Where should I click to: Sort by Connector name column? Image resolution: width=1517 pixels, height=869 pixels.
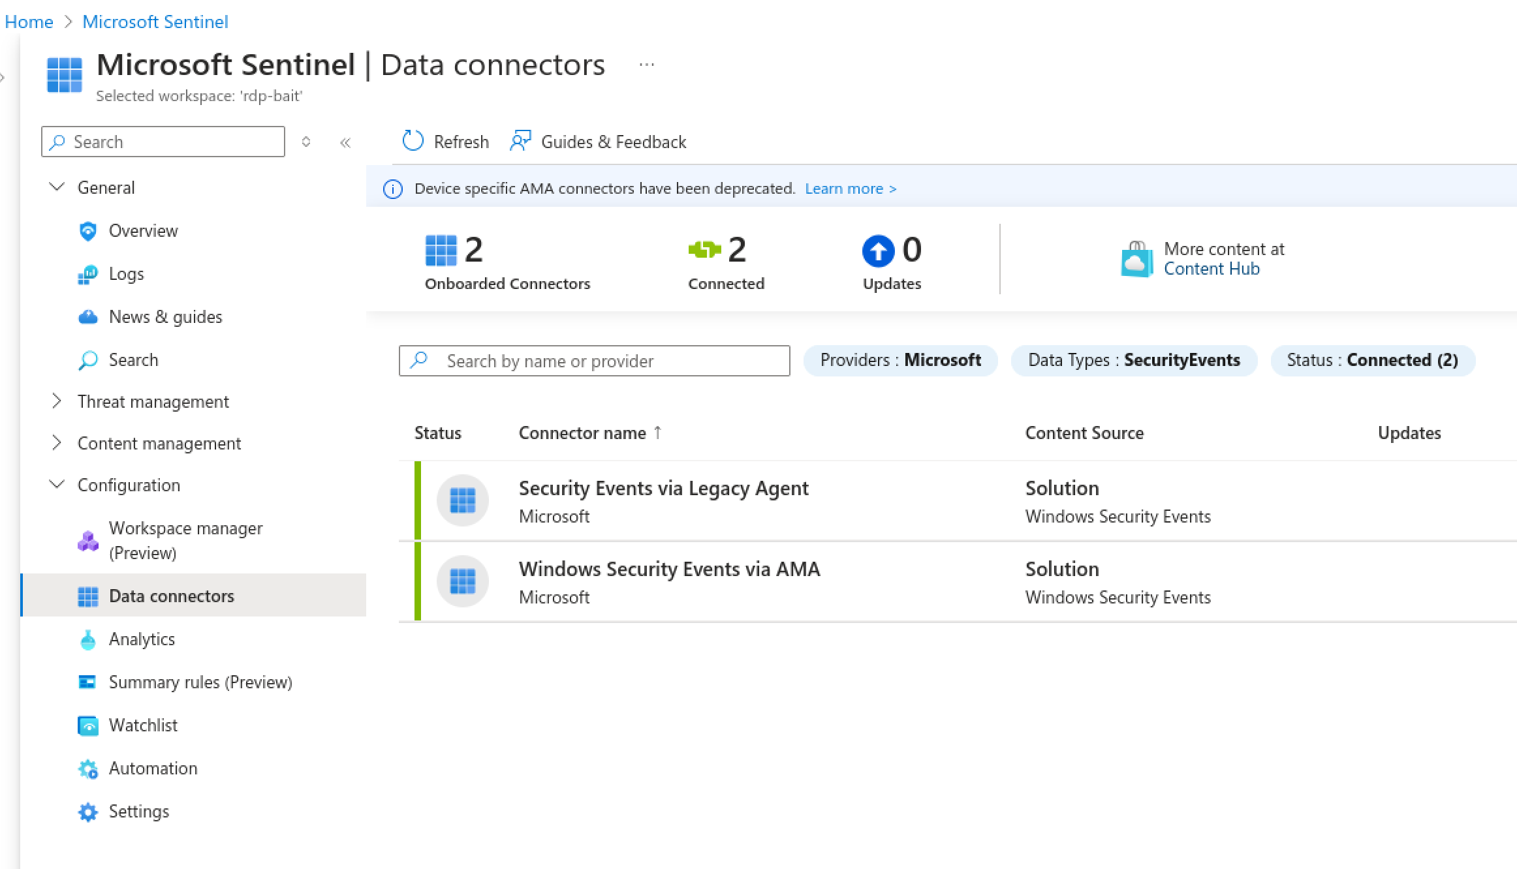coord(590,433)
